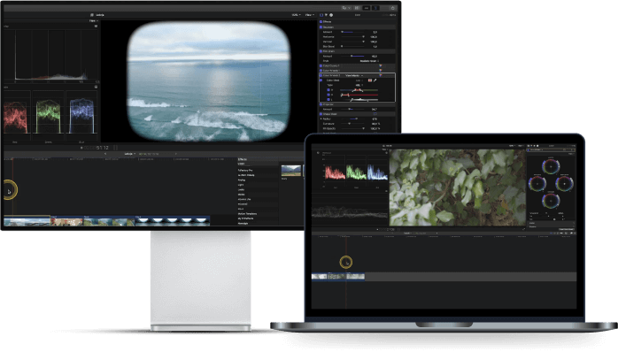This screenshot has height=352, width=618.
Task: Select Keying category in Effects browser
Action: coord(242,180)
